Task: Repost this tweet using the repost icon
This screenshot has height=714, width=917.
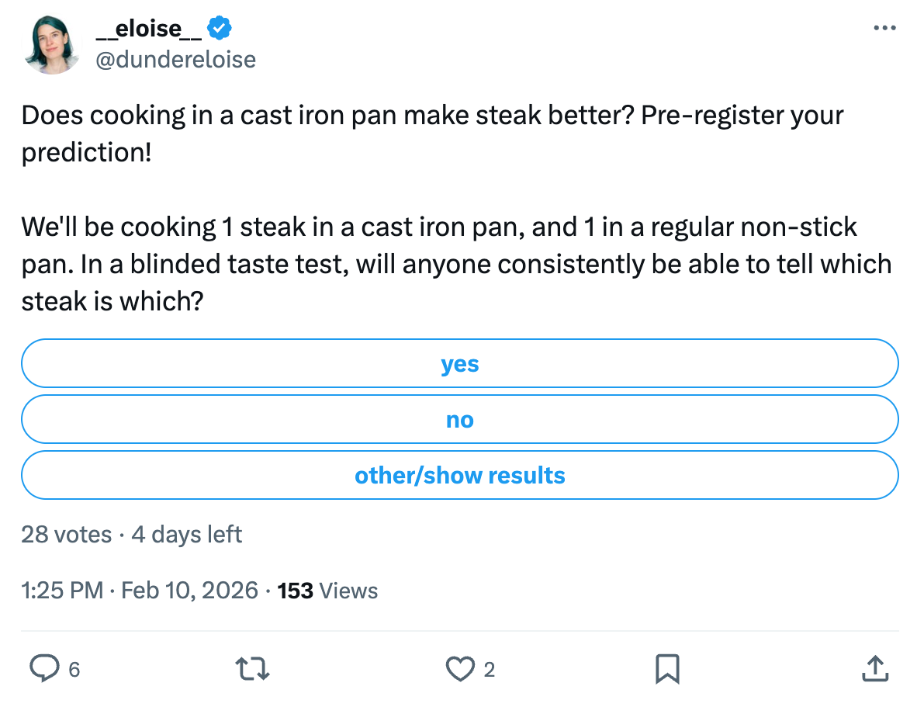Action: pyautogui.click(x=253, y=668)
